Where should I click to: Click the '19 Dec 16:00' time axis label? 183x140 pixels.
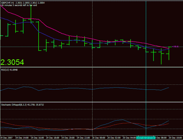tap(37, 138)
